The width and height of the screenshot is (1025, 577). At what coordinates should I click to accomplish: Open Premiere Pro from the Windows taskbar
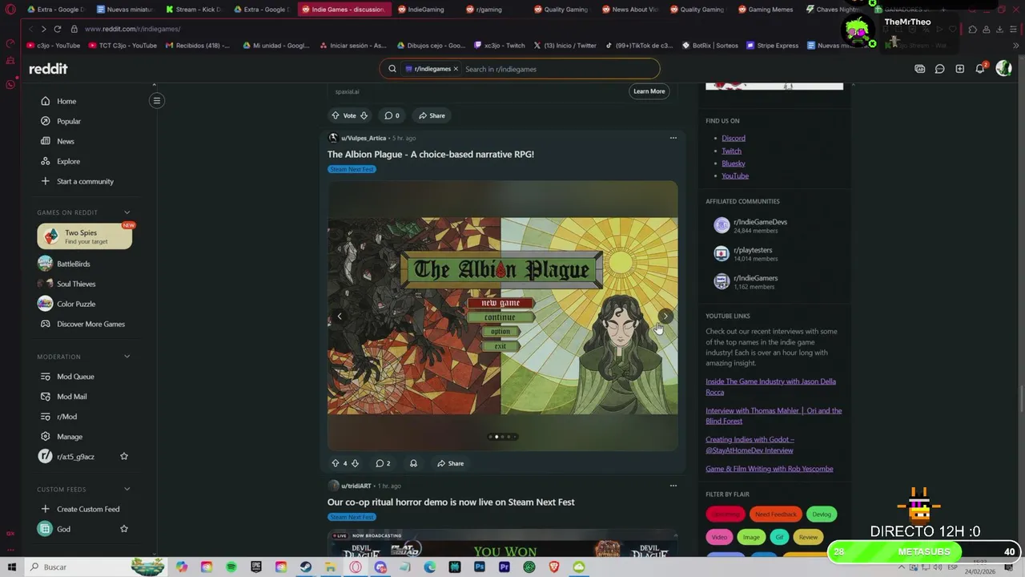tap(504, 567)
